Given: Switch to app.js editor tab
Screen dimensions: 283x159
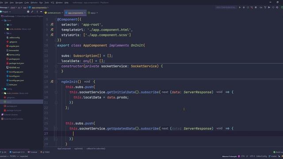Looking at the screenshot, I should coord(93,13).
